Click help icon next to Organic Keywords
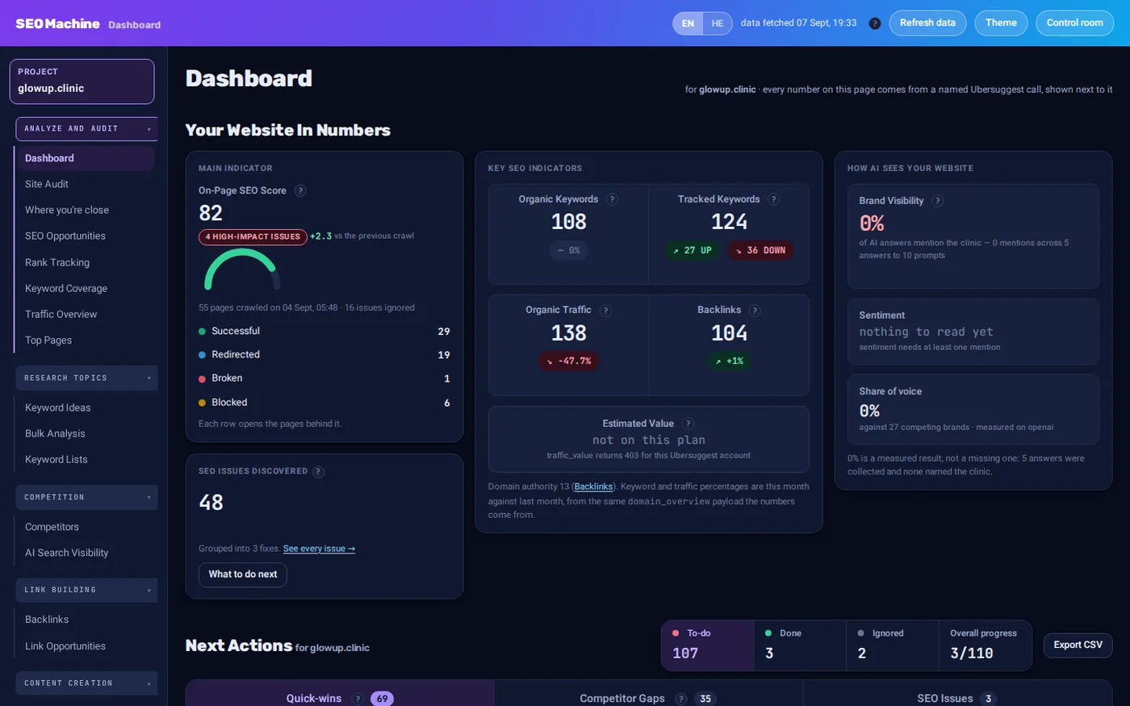The width and height of the screenshot is (1130, 706). tap(612, 199)
